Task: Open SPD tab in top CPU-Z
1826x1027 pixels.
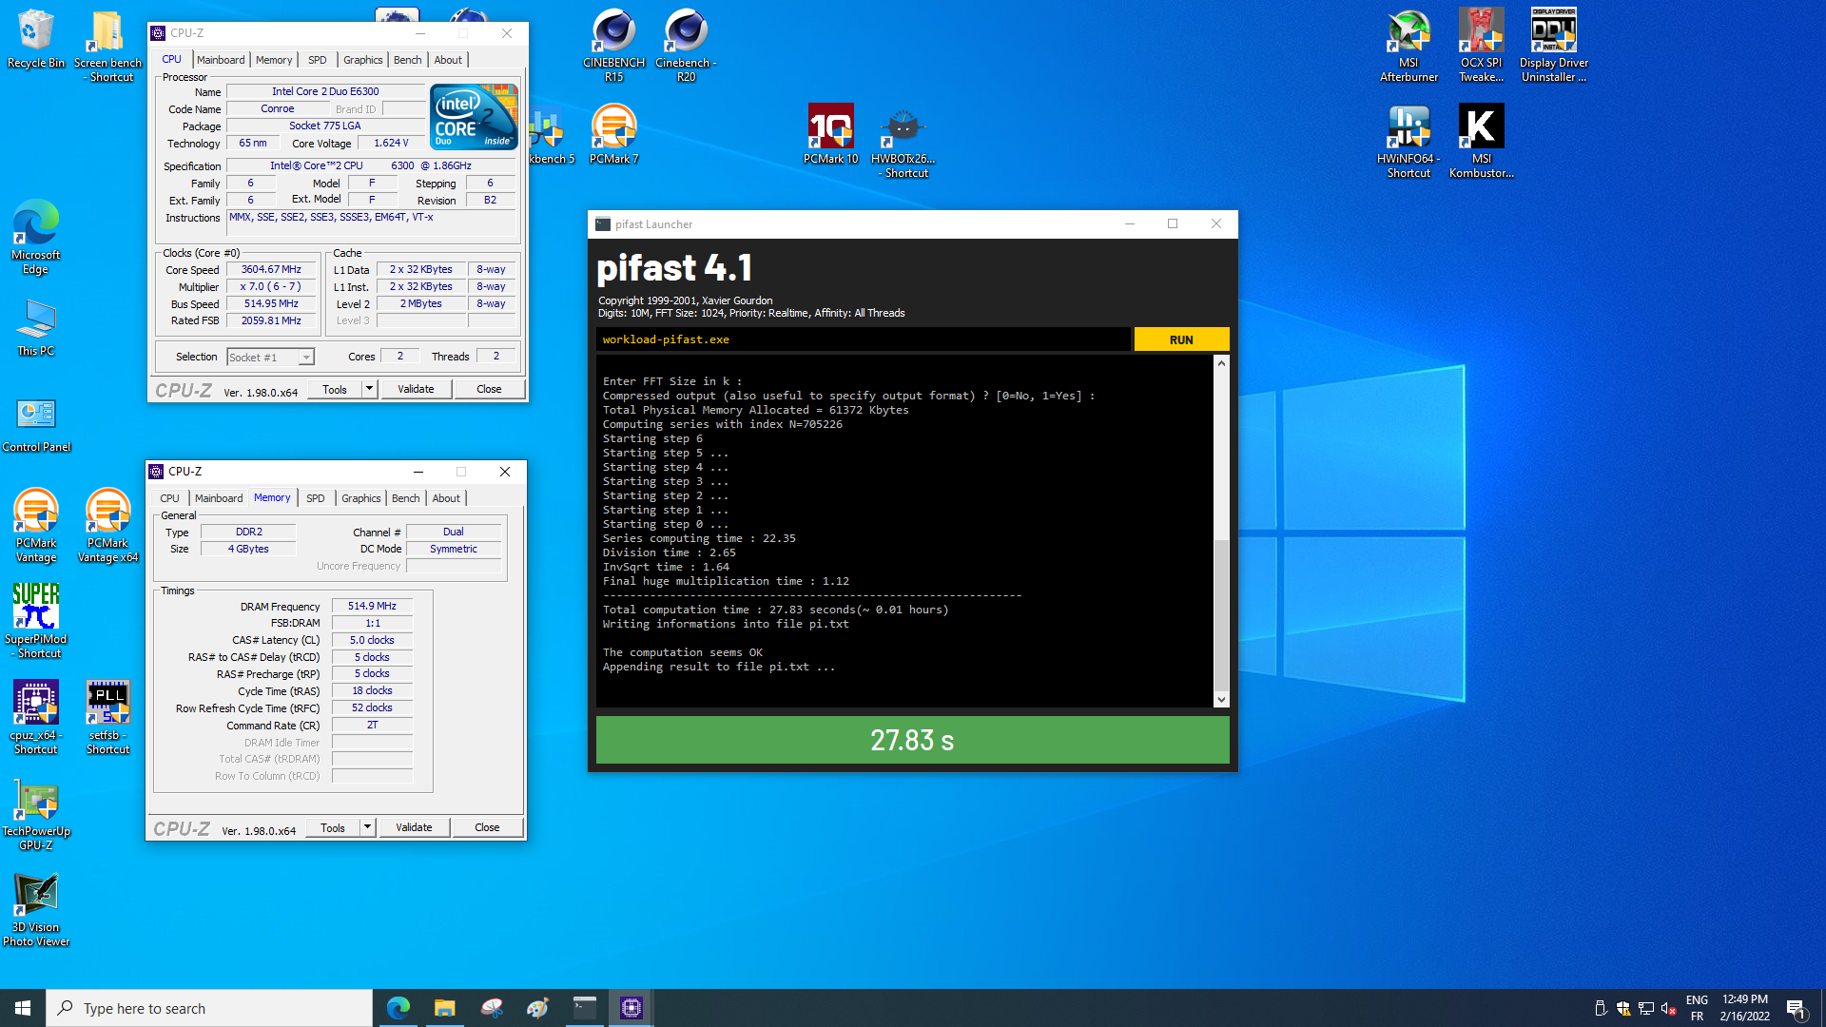Action: tap(318, 60)
